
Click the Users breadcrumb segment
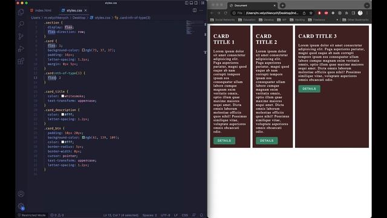[x=36, y=18]
